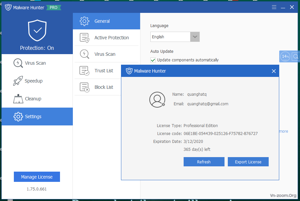
Task: Click the English language combo box
Action: 170,37
